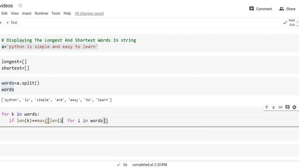The width and height of the screenshot is (299, 168).
Task: Open the Runtime menu
Action: 42,14
